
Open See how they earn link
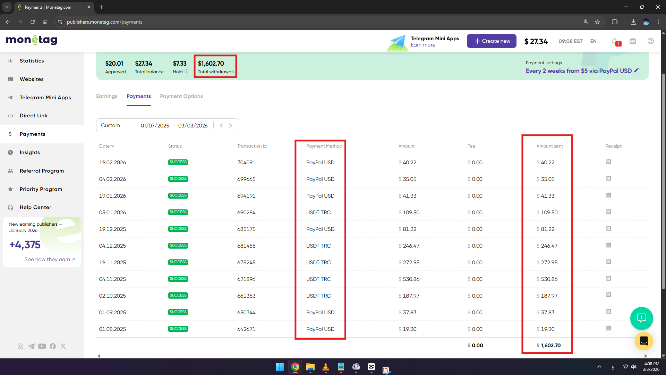click(50, 259)
